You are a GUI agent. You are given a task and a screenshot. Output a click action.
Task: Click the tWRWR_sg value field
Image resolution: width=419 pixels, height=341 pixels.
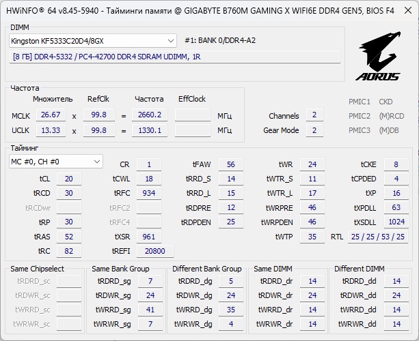pos(150,324)
